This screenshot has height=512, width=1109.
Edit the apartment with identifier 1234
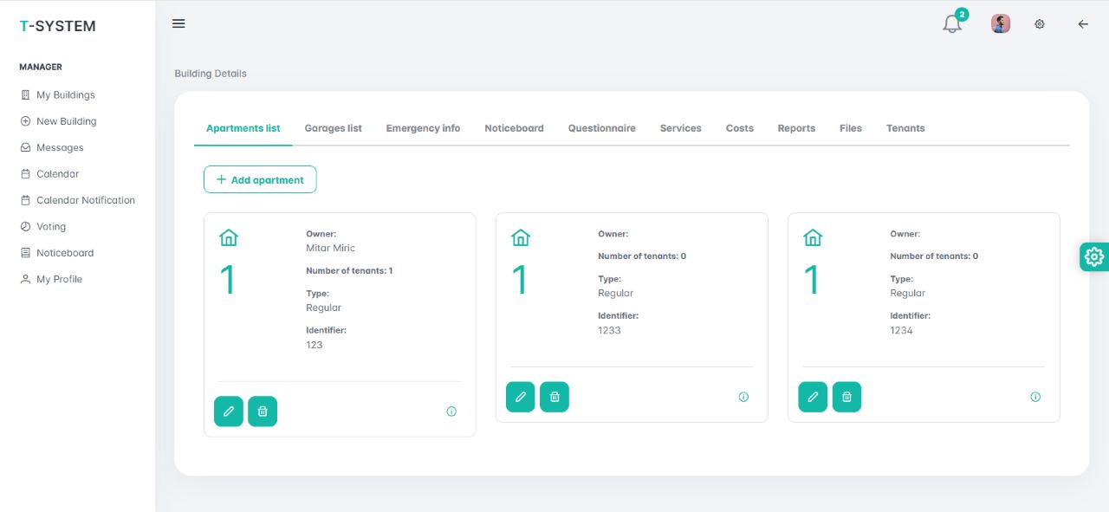click(x=812, y=397)
